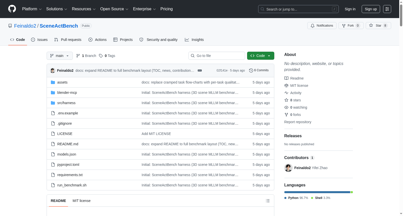403x216 pixels.
Task: Switch to the Issues tab
Action: click(39, 40)
